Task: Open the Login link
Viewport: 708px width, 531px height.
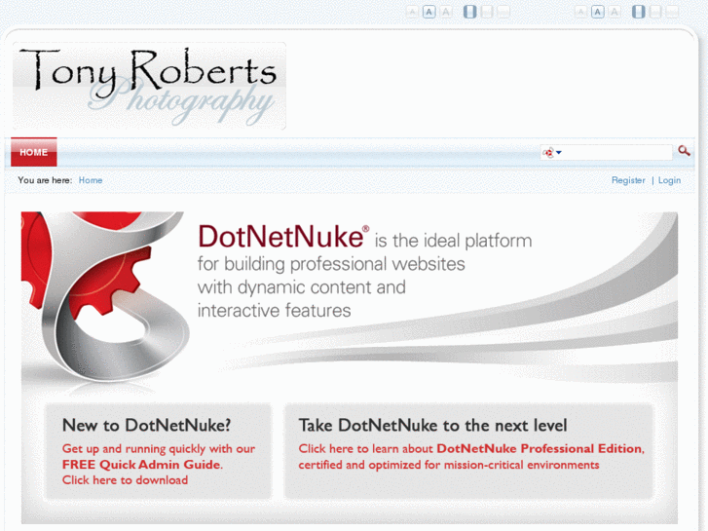Action: pyautogui.click(x=669, y=180)
